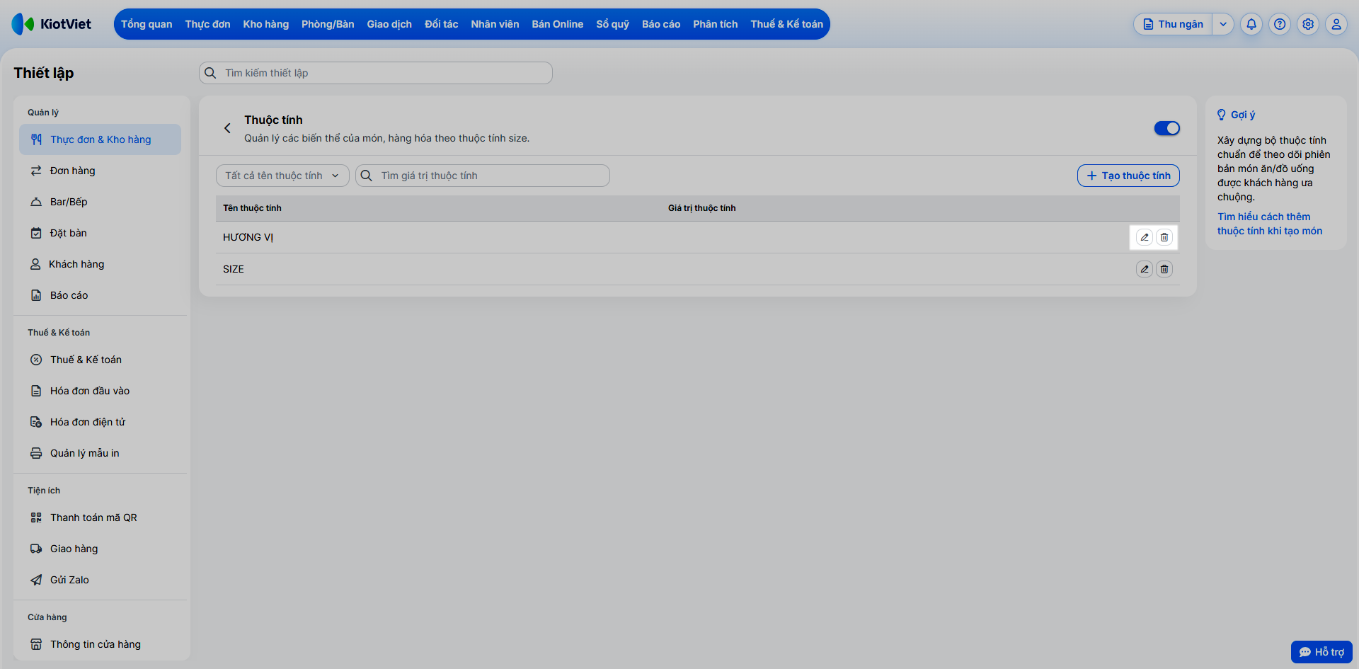Open the Bán Online menu
Screen dimensions: 1359x669
(x=558, y=24)
